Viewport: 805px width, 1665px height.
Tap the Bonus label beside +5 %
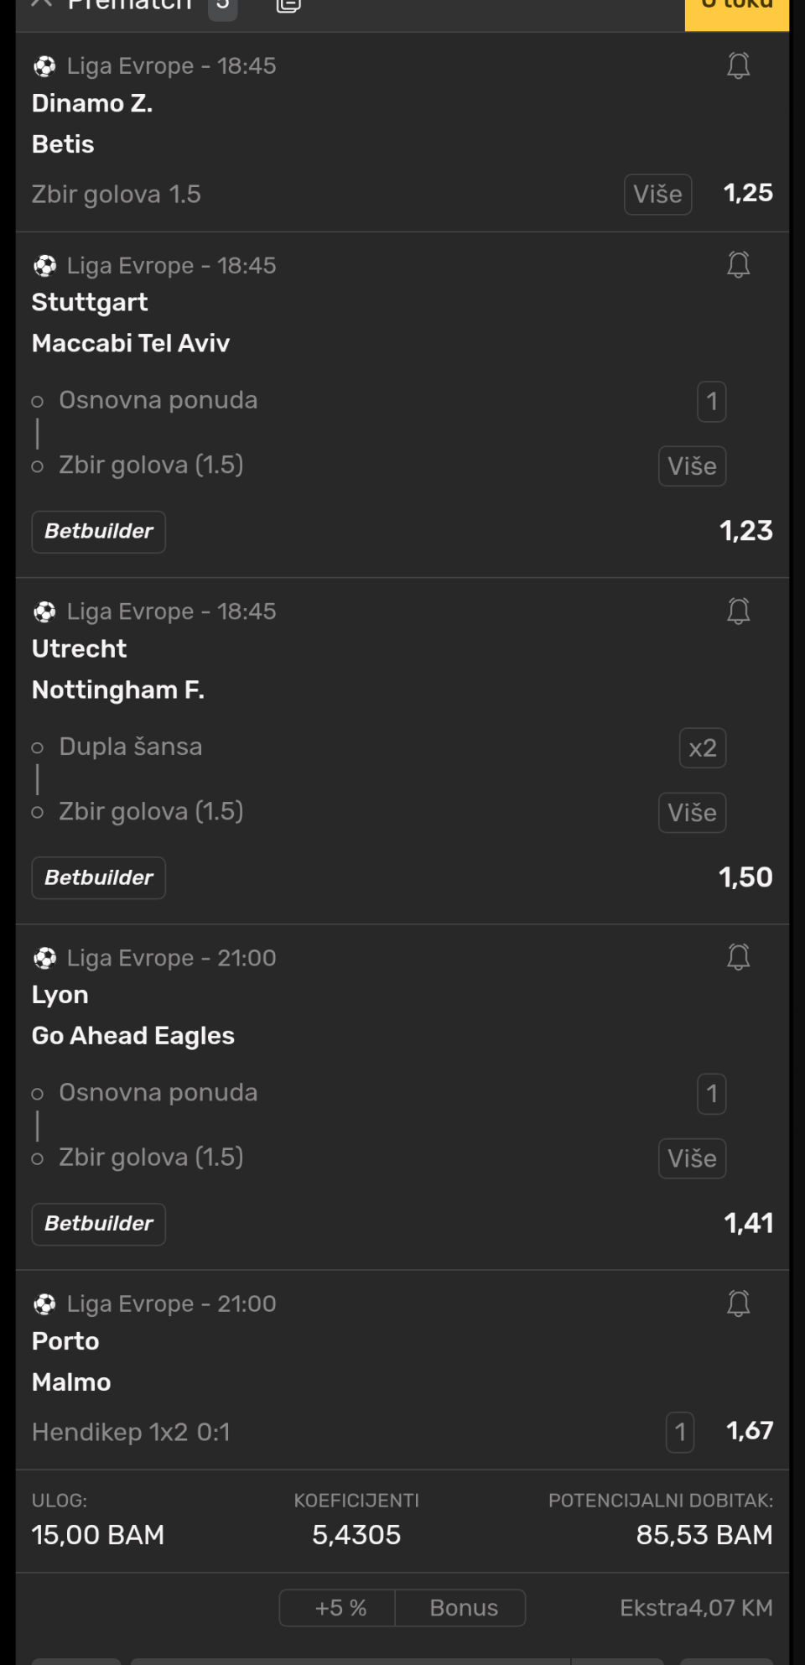pos(463,1608)
